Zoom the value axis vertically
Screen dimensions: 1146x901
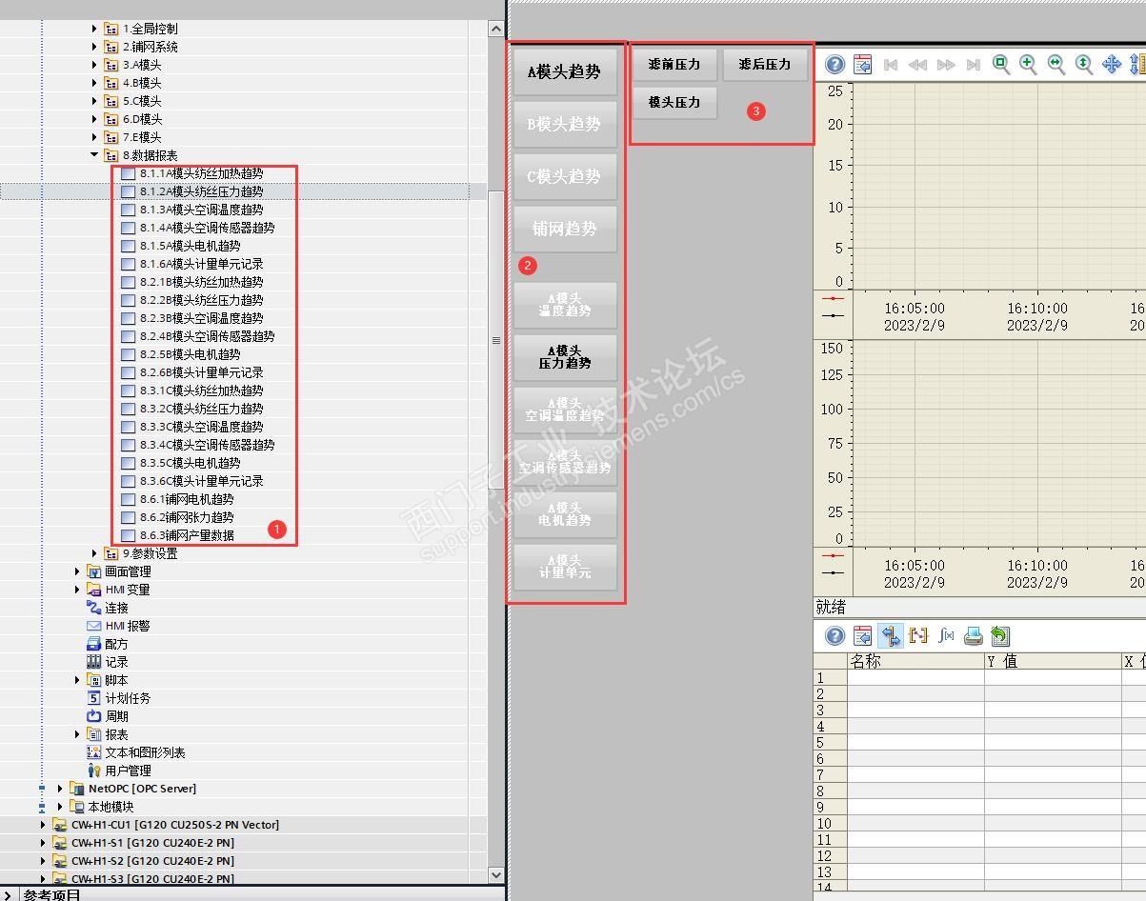pyautogui.click(x=1083, y=64)
